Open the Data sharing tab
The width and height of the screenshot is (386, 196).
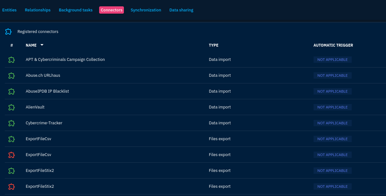(181, 10)
